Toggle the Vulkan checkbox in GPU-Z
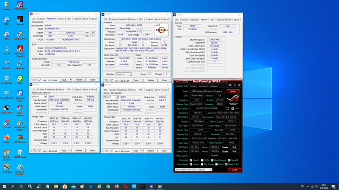 pos(191,164)
